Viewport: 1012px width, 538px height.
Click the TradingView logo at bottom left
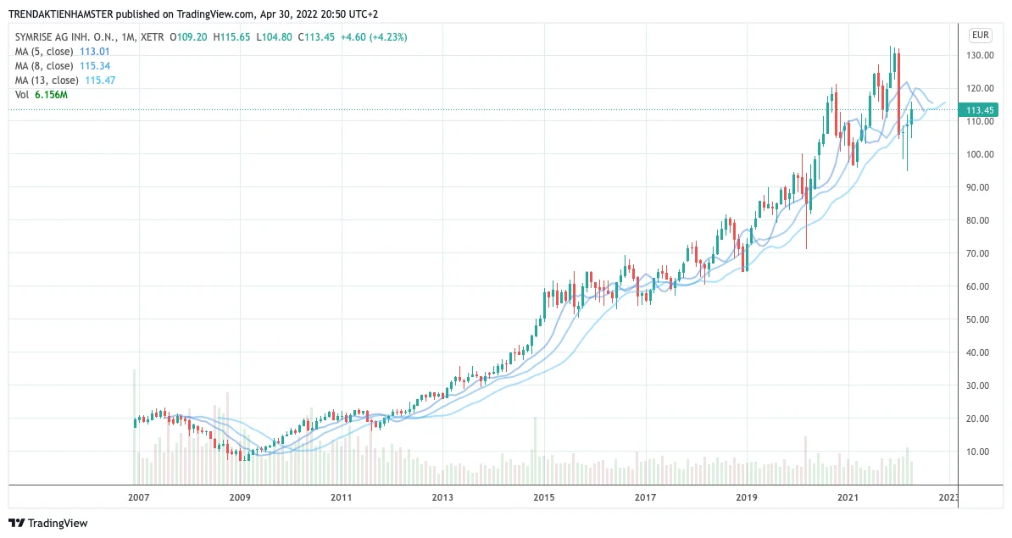pos(47,523)
